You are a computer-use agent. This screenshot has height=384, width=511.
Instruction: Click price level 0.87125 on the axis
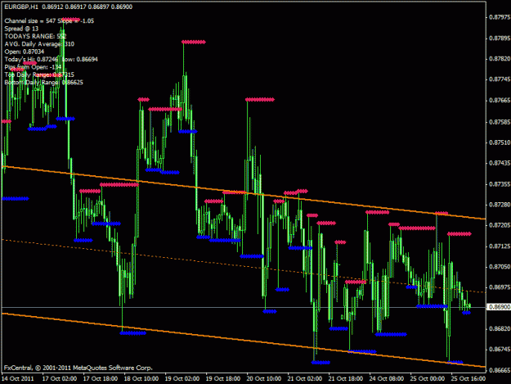pos(500,246)
